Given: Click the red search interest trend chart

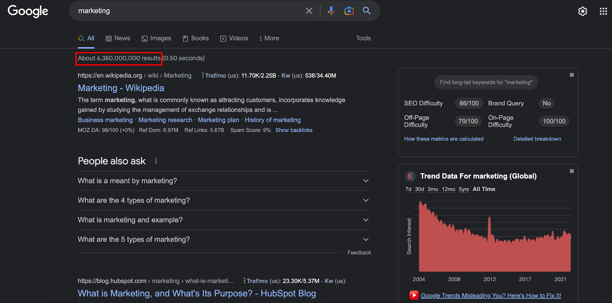Looking at the screenshot, I should 495,237.
